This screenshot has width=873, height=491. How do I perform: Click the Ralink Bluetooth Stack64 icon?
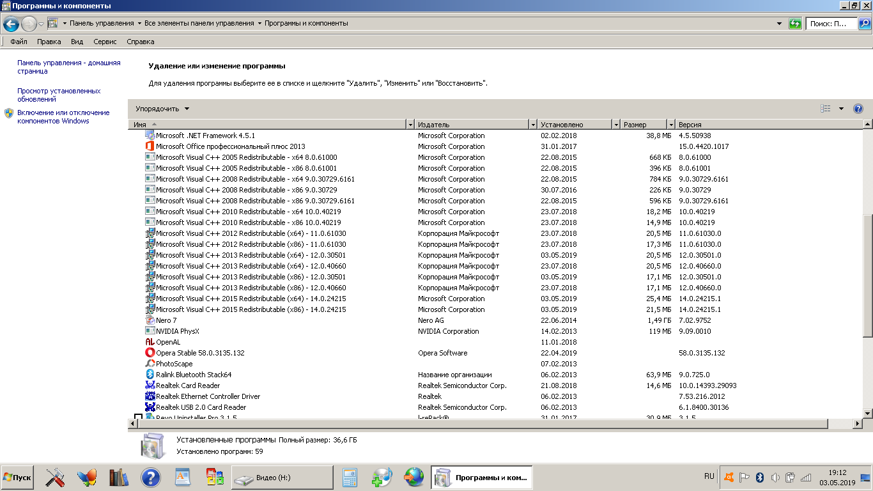(150, 375)
